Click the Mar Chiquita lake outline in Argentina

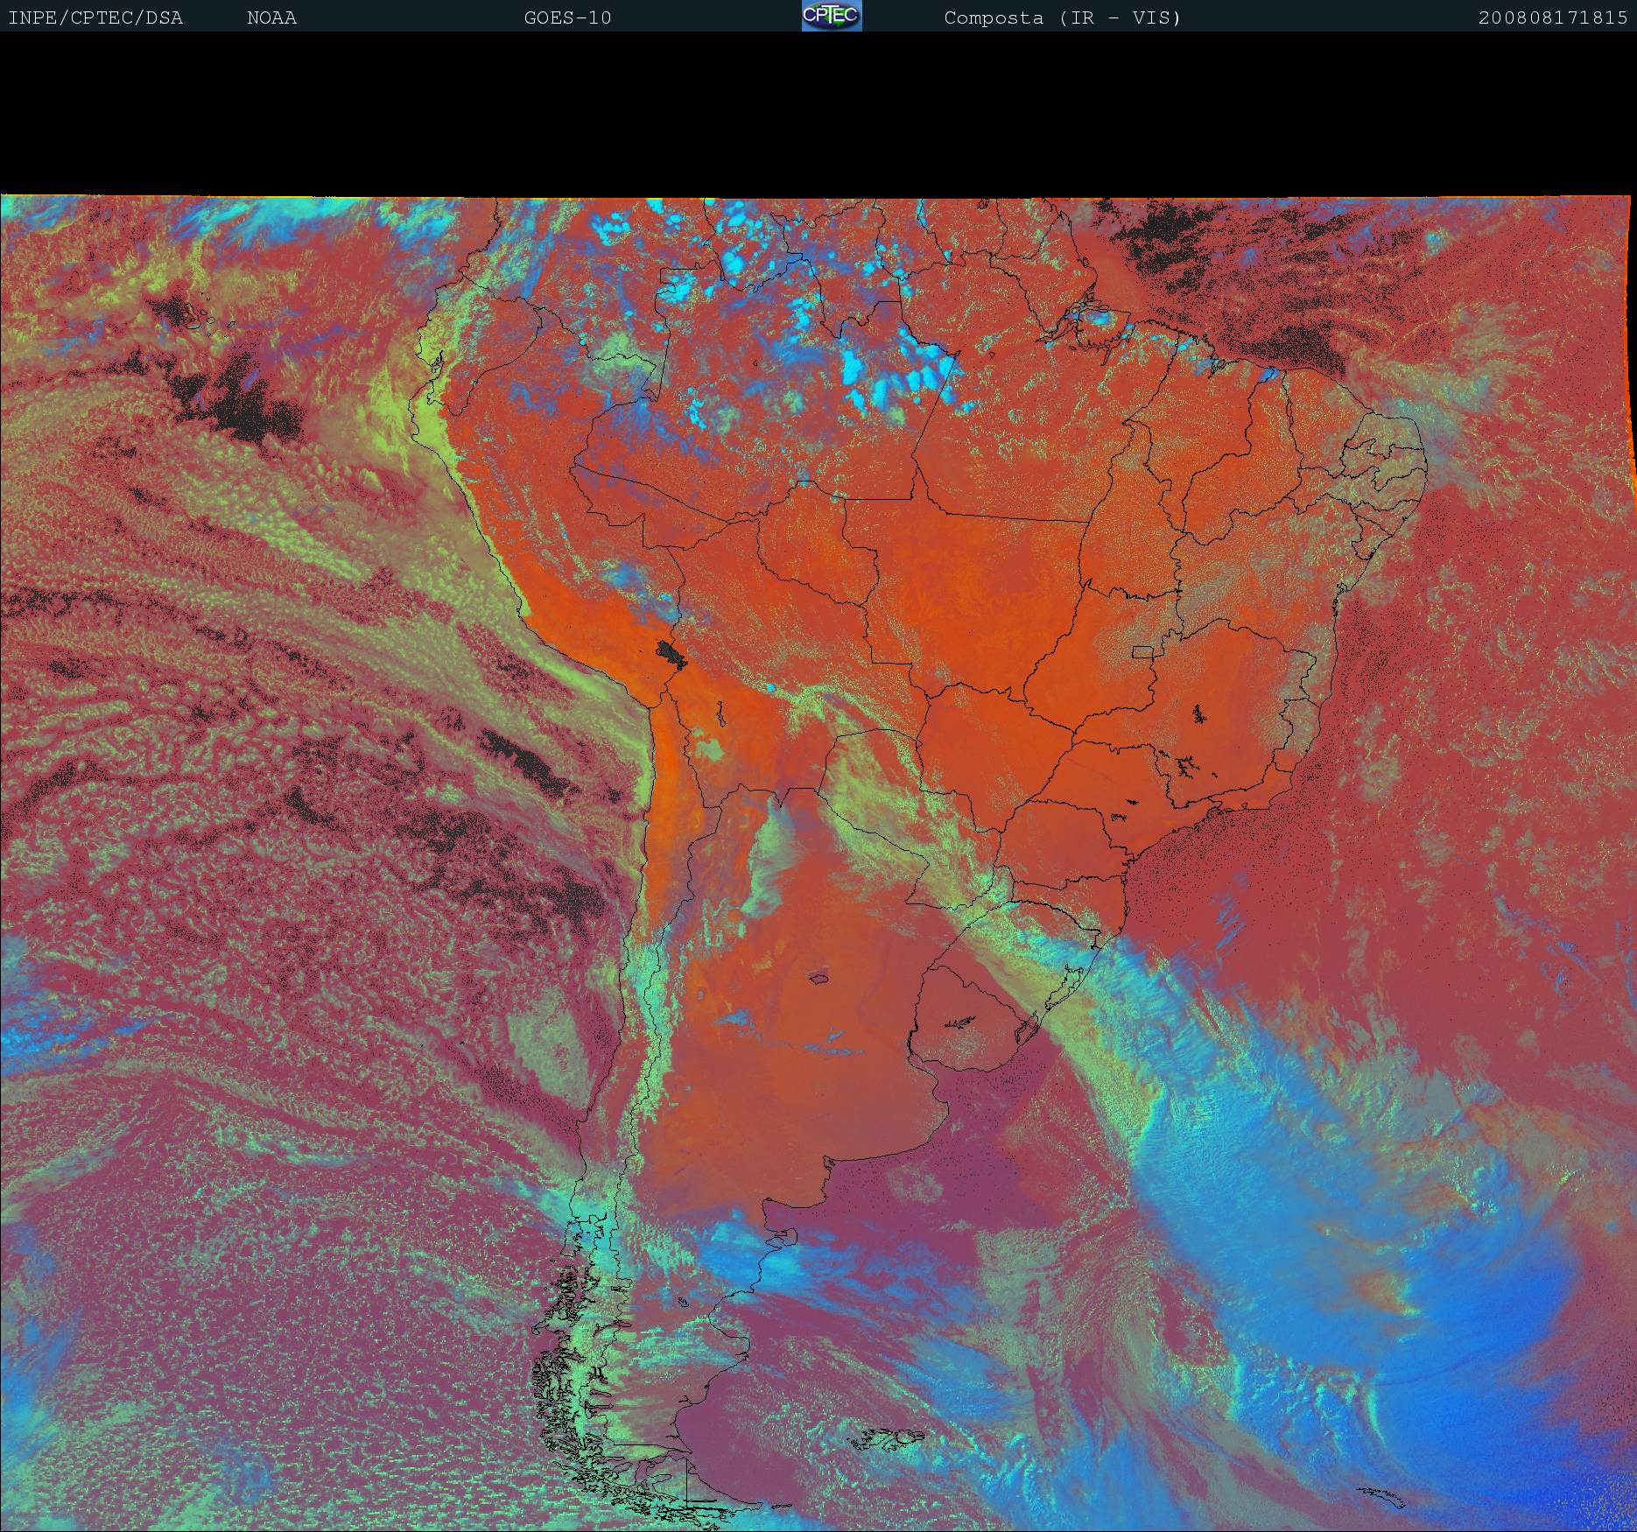coord(819,978)
